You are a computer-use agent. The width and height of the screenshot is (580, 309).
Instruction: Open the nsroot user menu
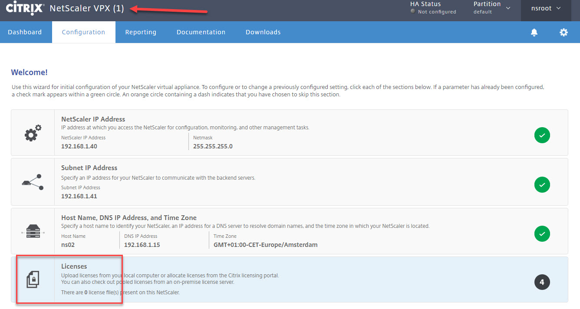pos(546,8)
